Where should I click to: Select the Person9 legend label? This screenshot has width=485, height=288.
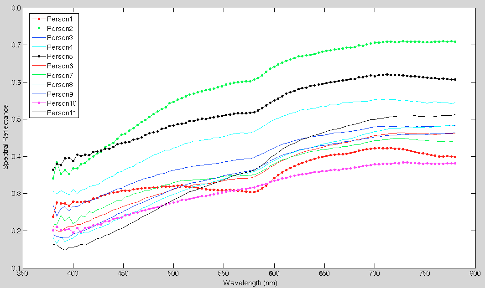61,93
